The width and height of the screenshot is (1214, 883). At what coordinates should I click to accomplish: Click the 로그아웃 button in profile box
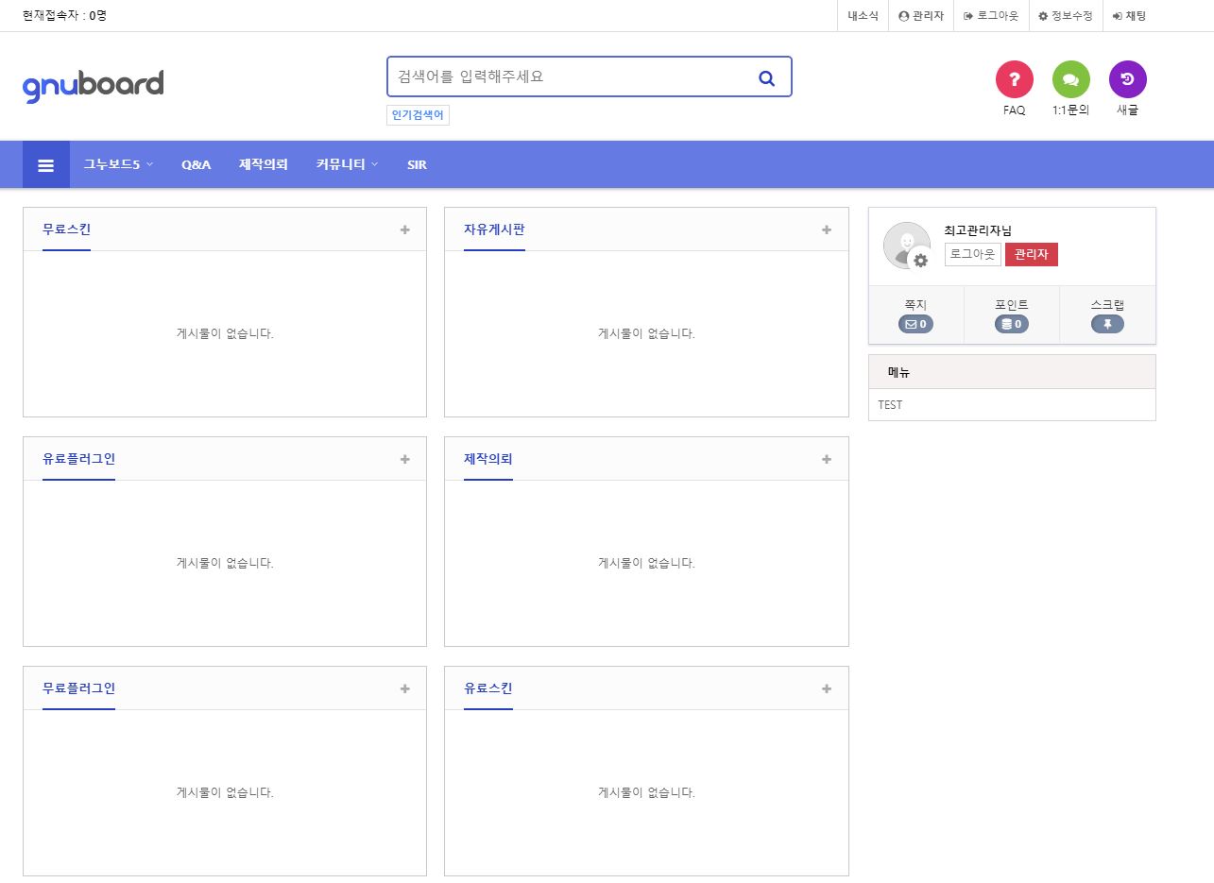point(972,255)
